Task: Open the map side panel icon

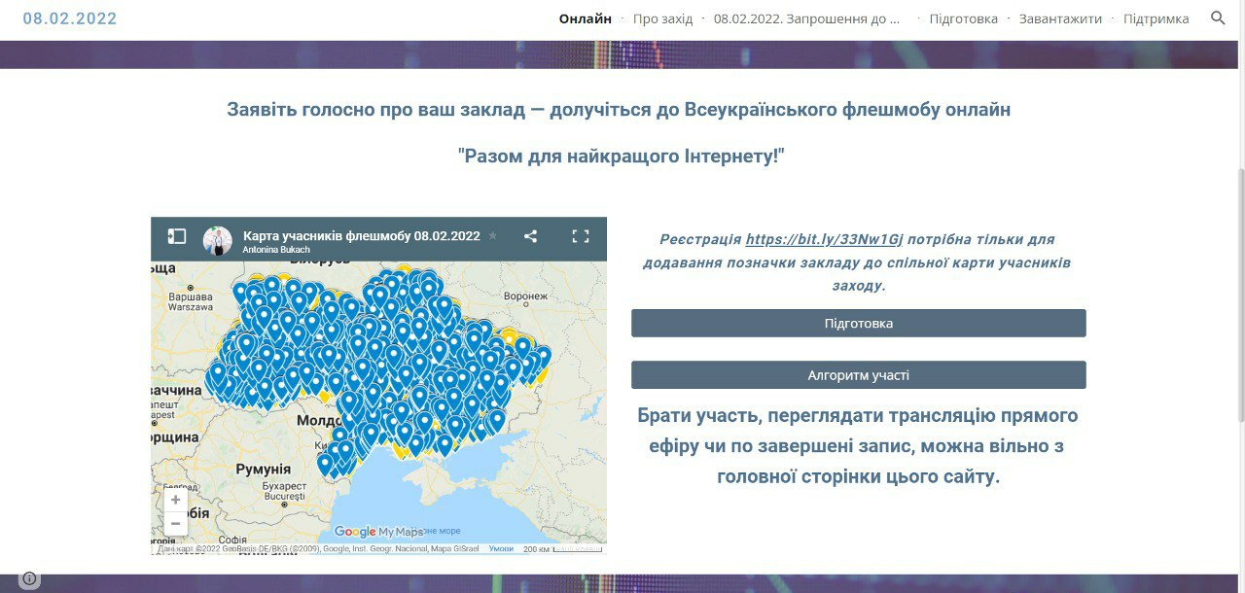Action: tap(176, 235)
